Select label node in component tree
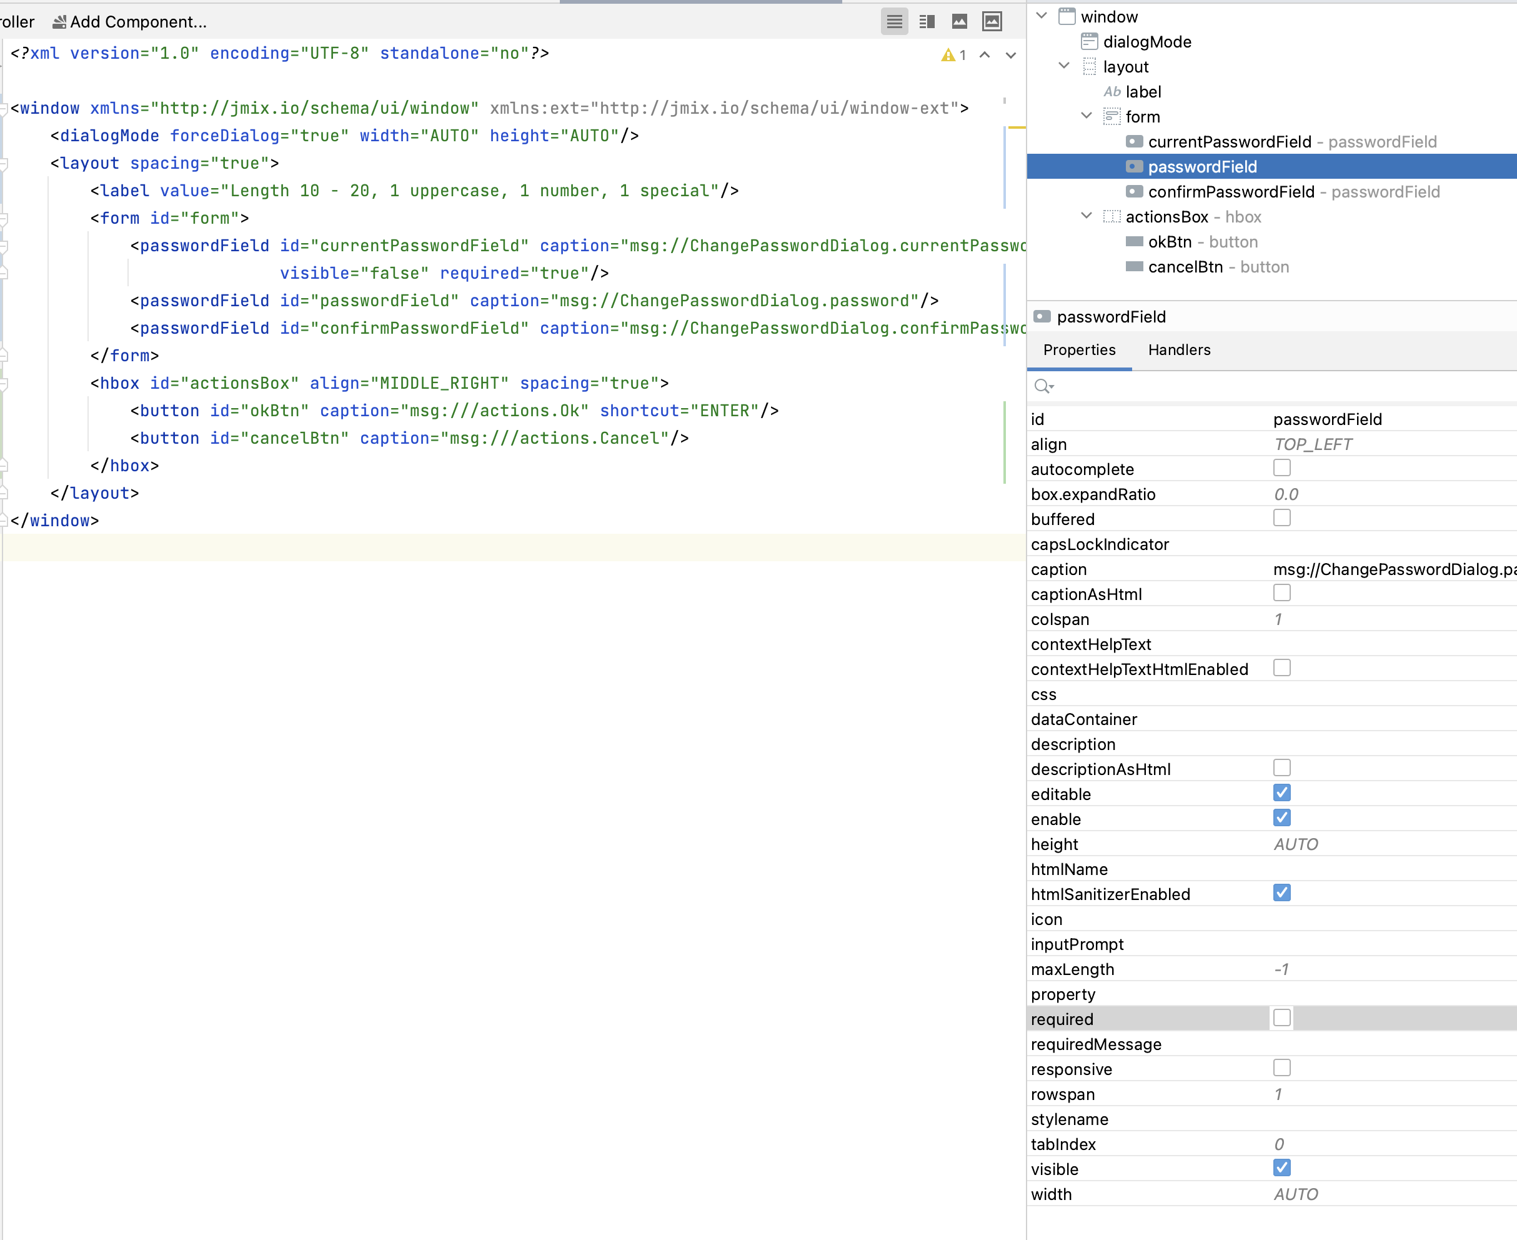This screenshot has width=1517, height=1240. (1143, 91)
